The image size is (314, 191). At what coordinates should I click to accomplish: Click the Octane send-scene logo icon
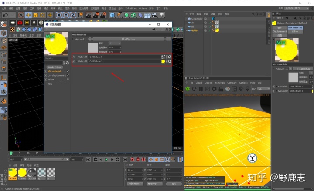click(x=188, y=89)
